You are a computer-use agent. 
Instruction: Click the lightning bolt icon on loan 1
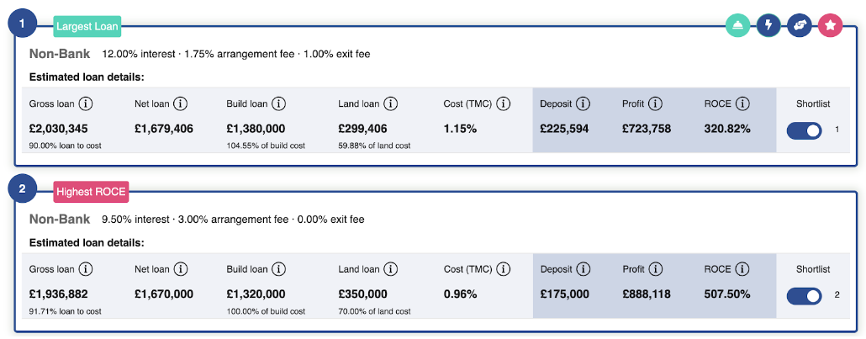768,26
